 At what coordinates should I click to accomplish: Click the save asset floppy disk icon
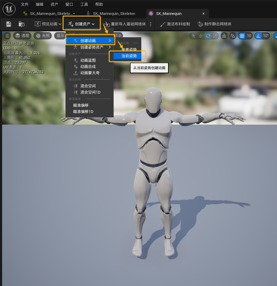[9, 24]
